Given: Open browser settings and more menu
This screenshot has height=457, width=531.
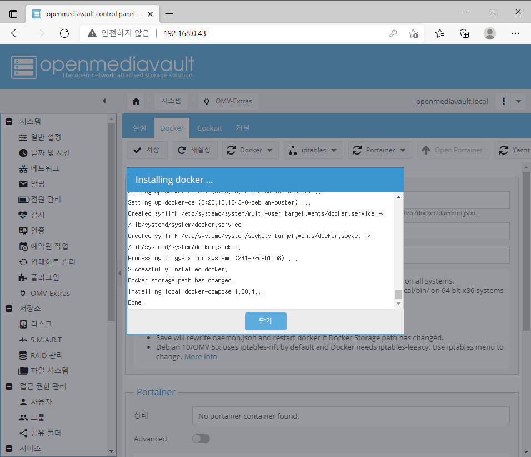Looking at the screenshot, I should (x=515, y=33).
